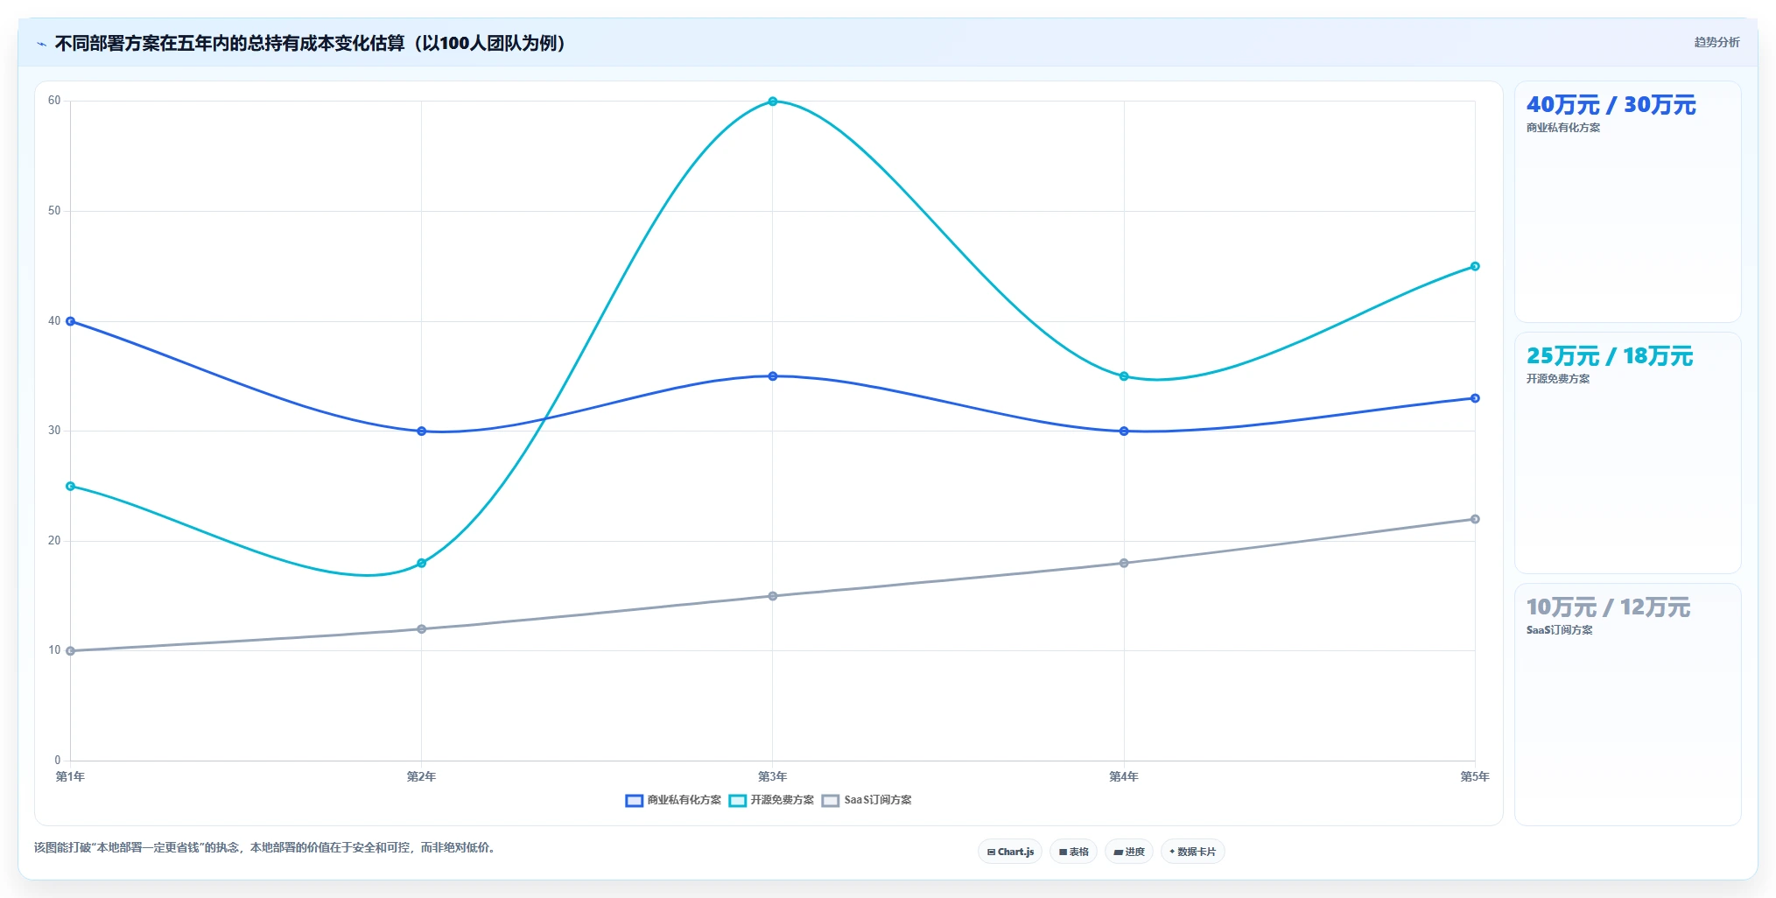The width and height of the screenshot is (1776, 898).
Task: Click the y-axis label 20
Action: point(54,541)
